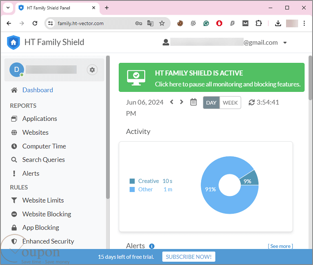This screenshot has width=313, height=265.
Task: Click the D profile avatar
Action: [x=17, y=70]
